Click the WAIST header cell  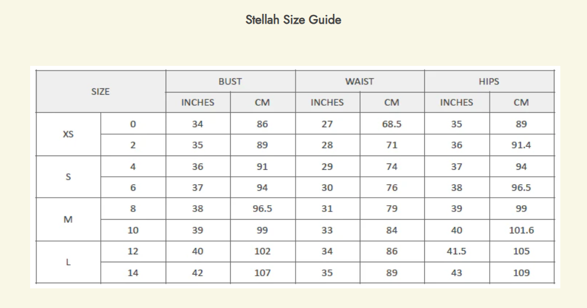click(359, 81)
